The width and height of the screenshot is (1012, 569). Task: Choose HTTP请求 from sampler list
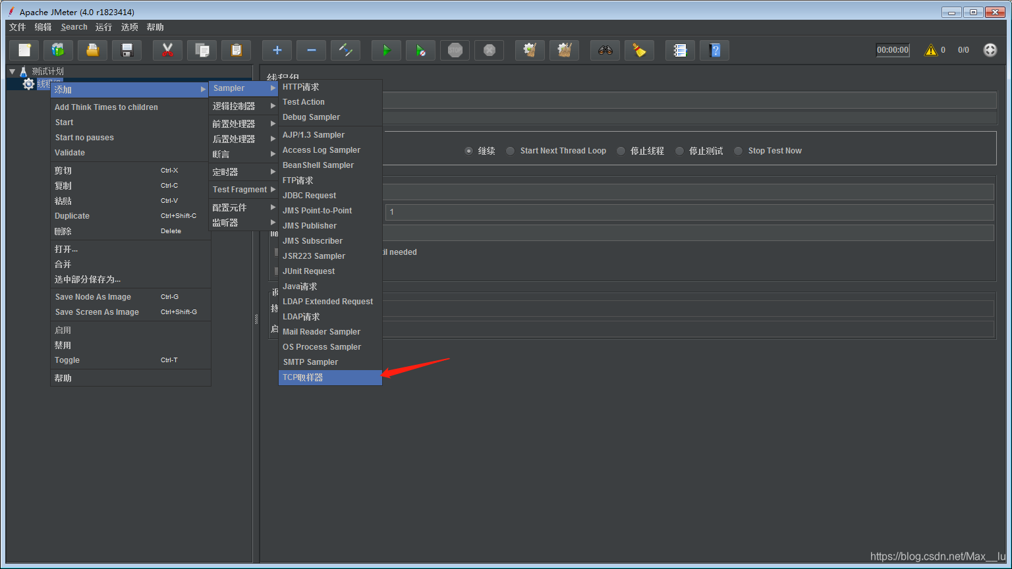point(330,87)
